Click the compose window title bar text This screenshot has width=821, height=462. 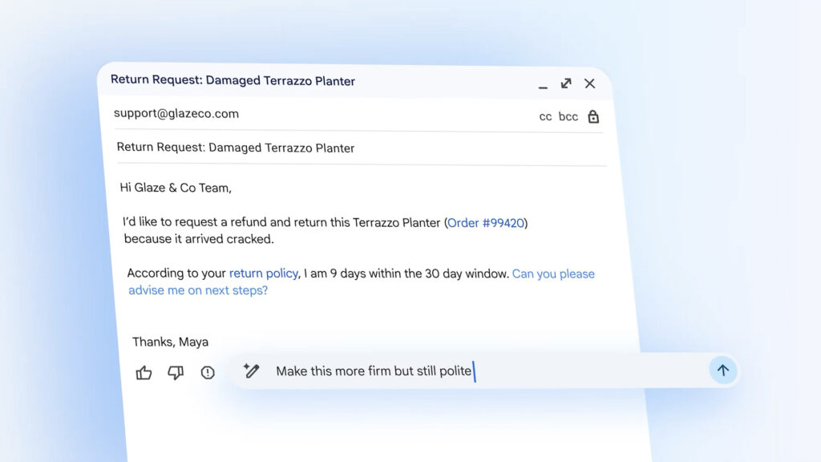(x=233, y=80)
